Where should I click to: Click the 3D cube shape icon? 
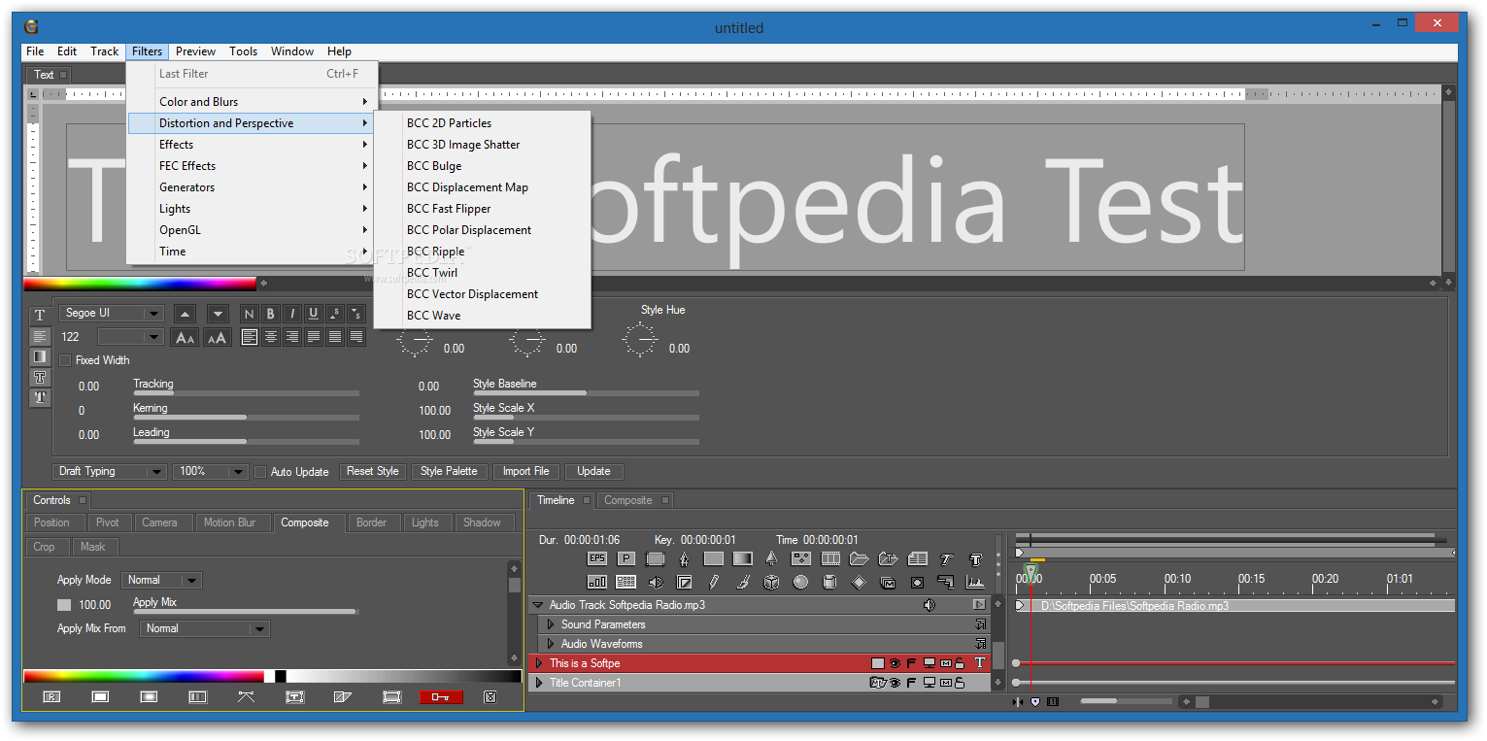pos(771,582)
